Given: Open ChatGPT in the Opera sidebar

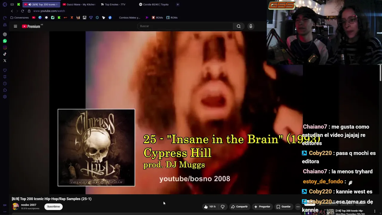Looking at the screenshot, I should pyautogui.click(x=5, y=34).
